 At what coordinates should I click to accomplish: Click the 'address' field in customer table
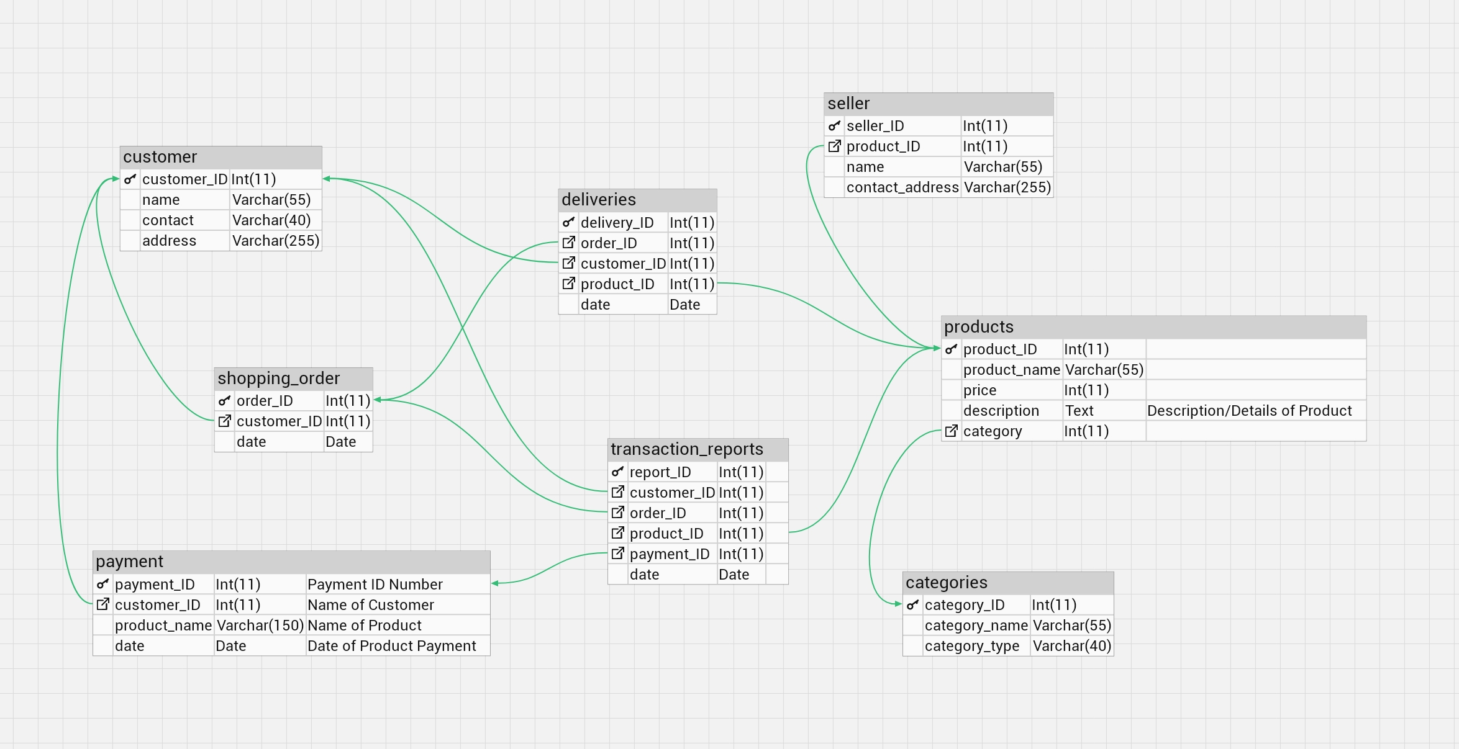point(169,241)
